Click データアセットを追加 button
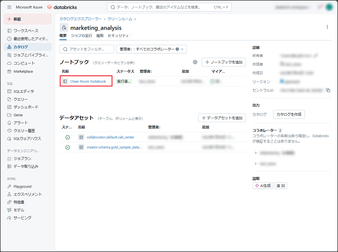338x252 pixels. (x=222, y=118)
